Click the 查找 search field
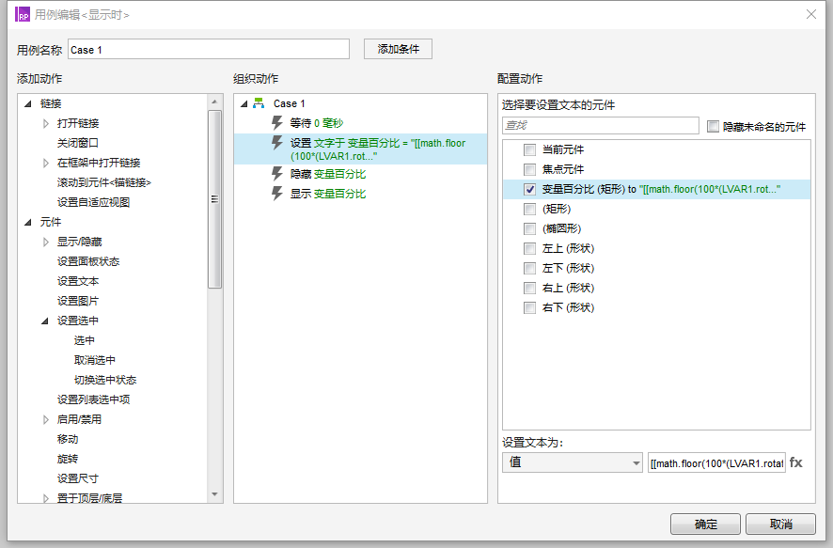This screenshot has height=548, width=833. coord(601,125)
